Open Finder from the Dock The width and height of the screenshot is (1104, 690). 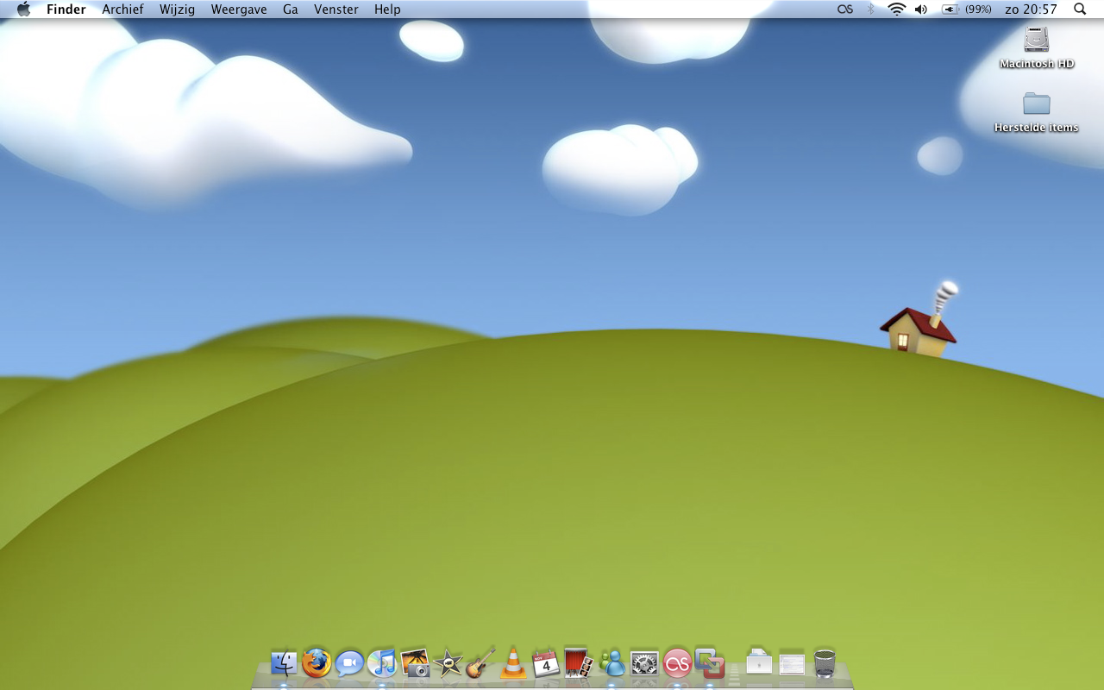tap(284, 663)
